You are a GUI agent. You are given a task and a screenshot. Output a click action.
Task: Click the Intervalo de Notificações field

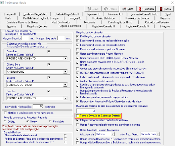(x=38, y=106)
